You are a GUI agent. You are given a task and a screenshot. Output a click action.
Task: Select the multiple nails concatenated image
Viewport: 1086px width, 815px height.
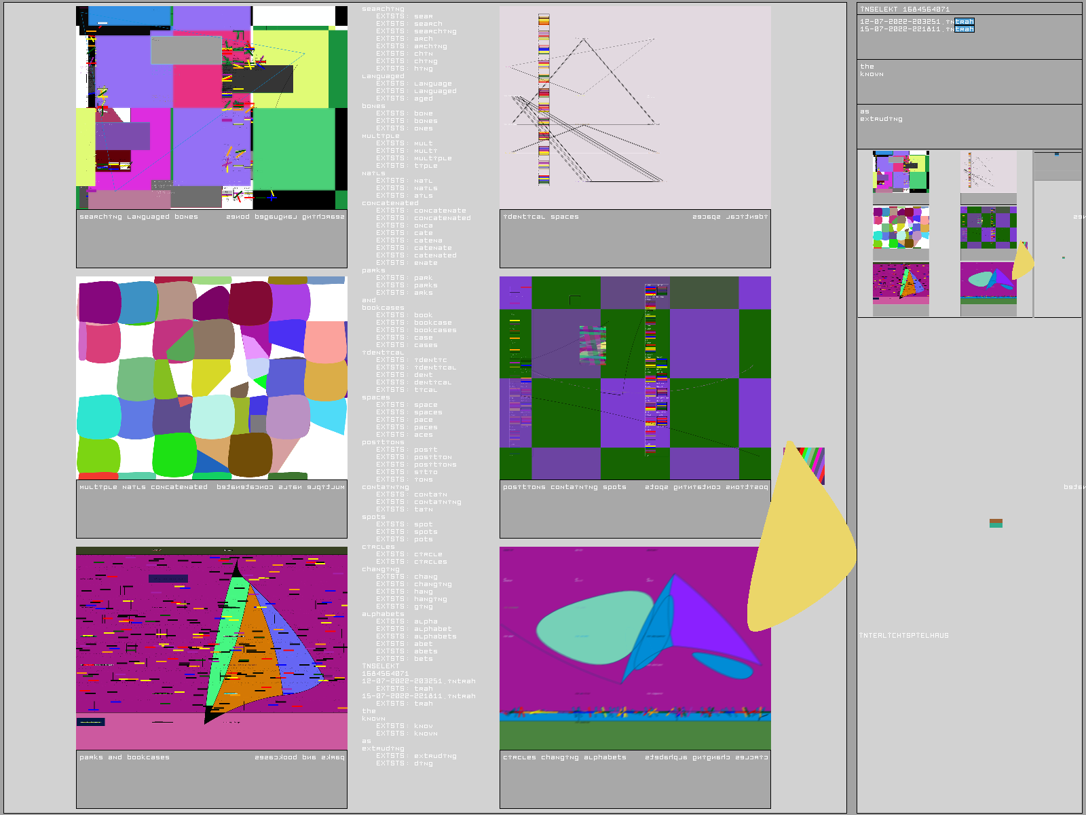coord(211,378)
